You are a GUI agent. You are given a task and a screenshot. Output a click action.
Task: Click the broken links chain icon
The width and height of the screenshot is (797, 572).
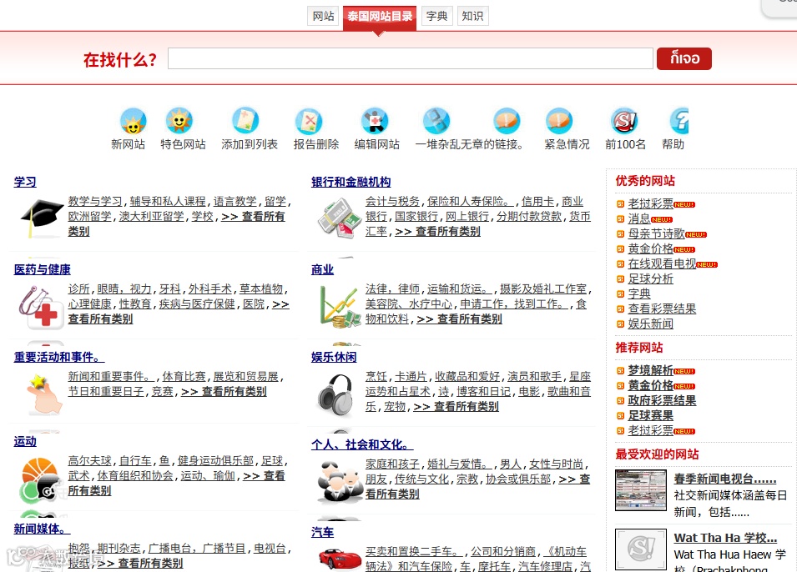click(436, 121)
